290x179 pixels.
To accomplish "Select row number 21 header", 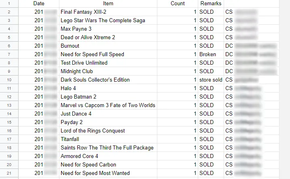I will tap(10, 173).
